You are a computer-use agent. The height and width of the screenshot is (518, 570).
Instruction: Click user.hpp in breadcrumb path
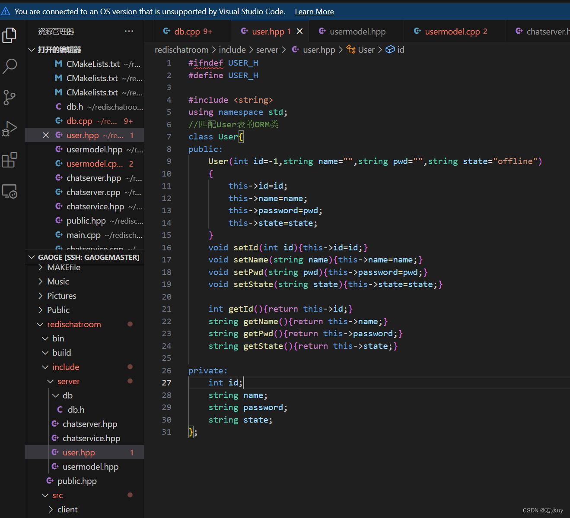319,50
